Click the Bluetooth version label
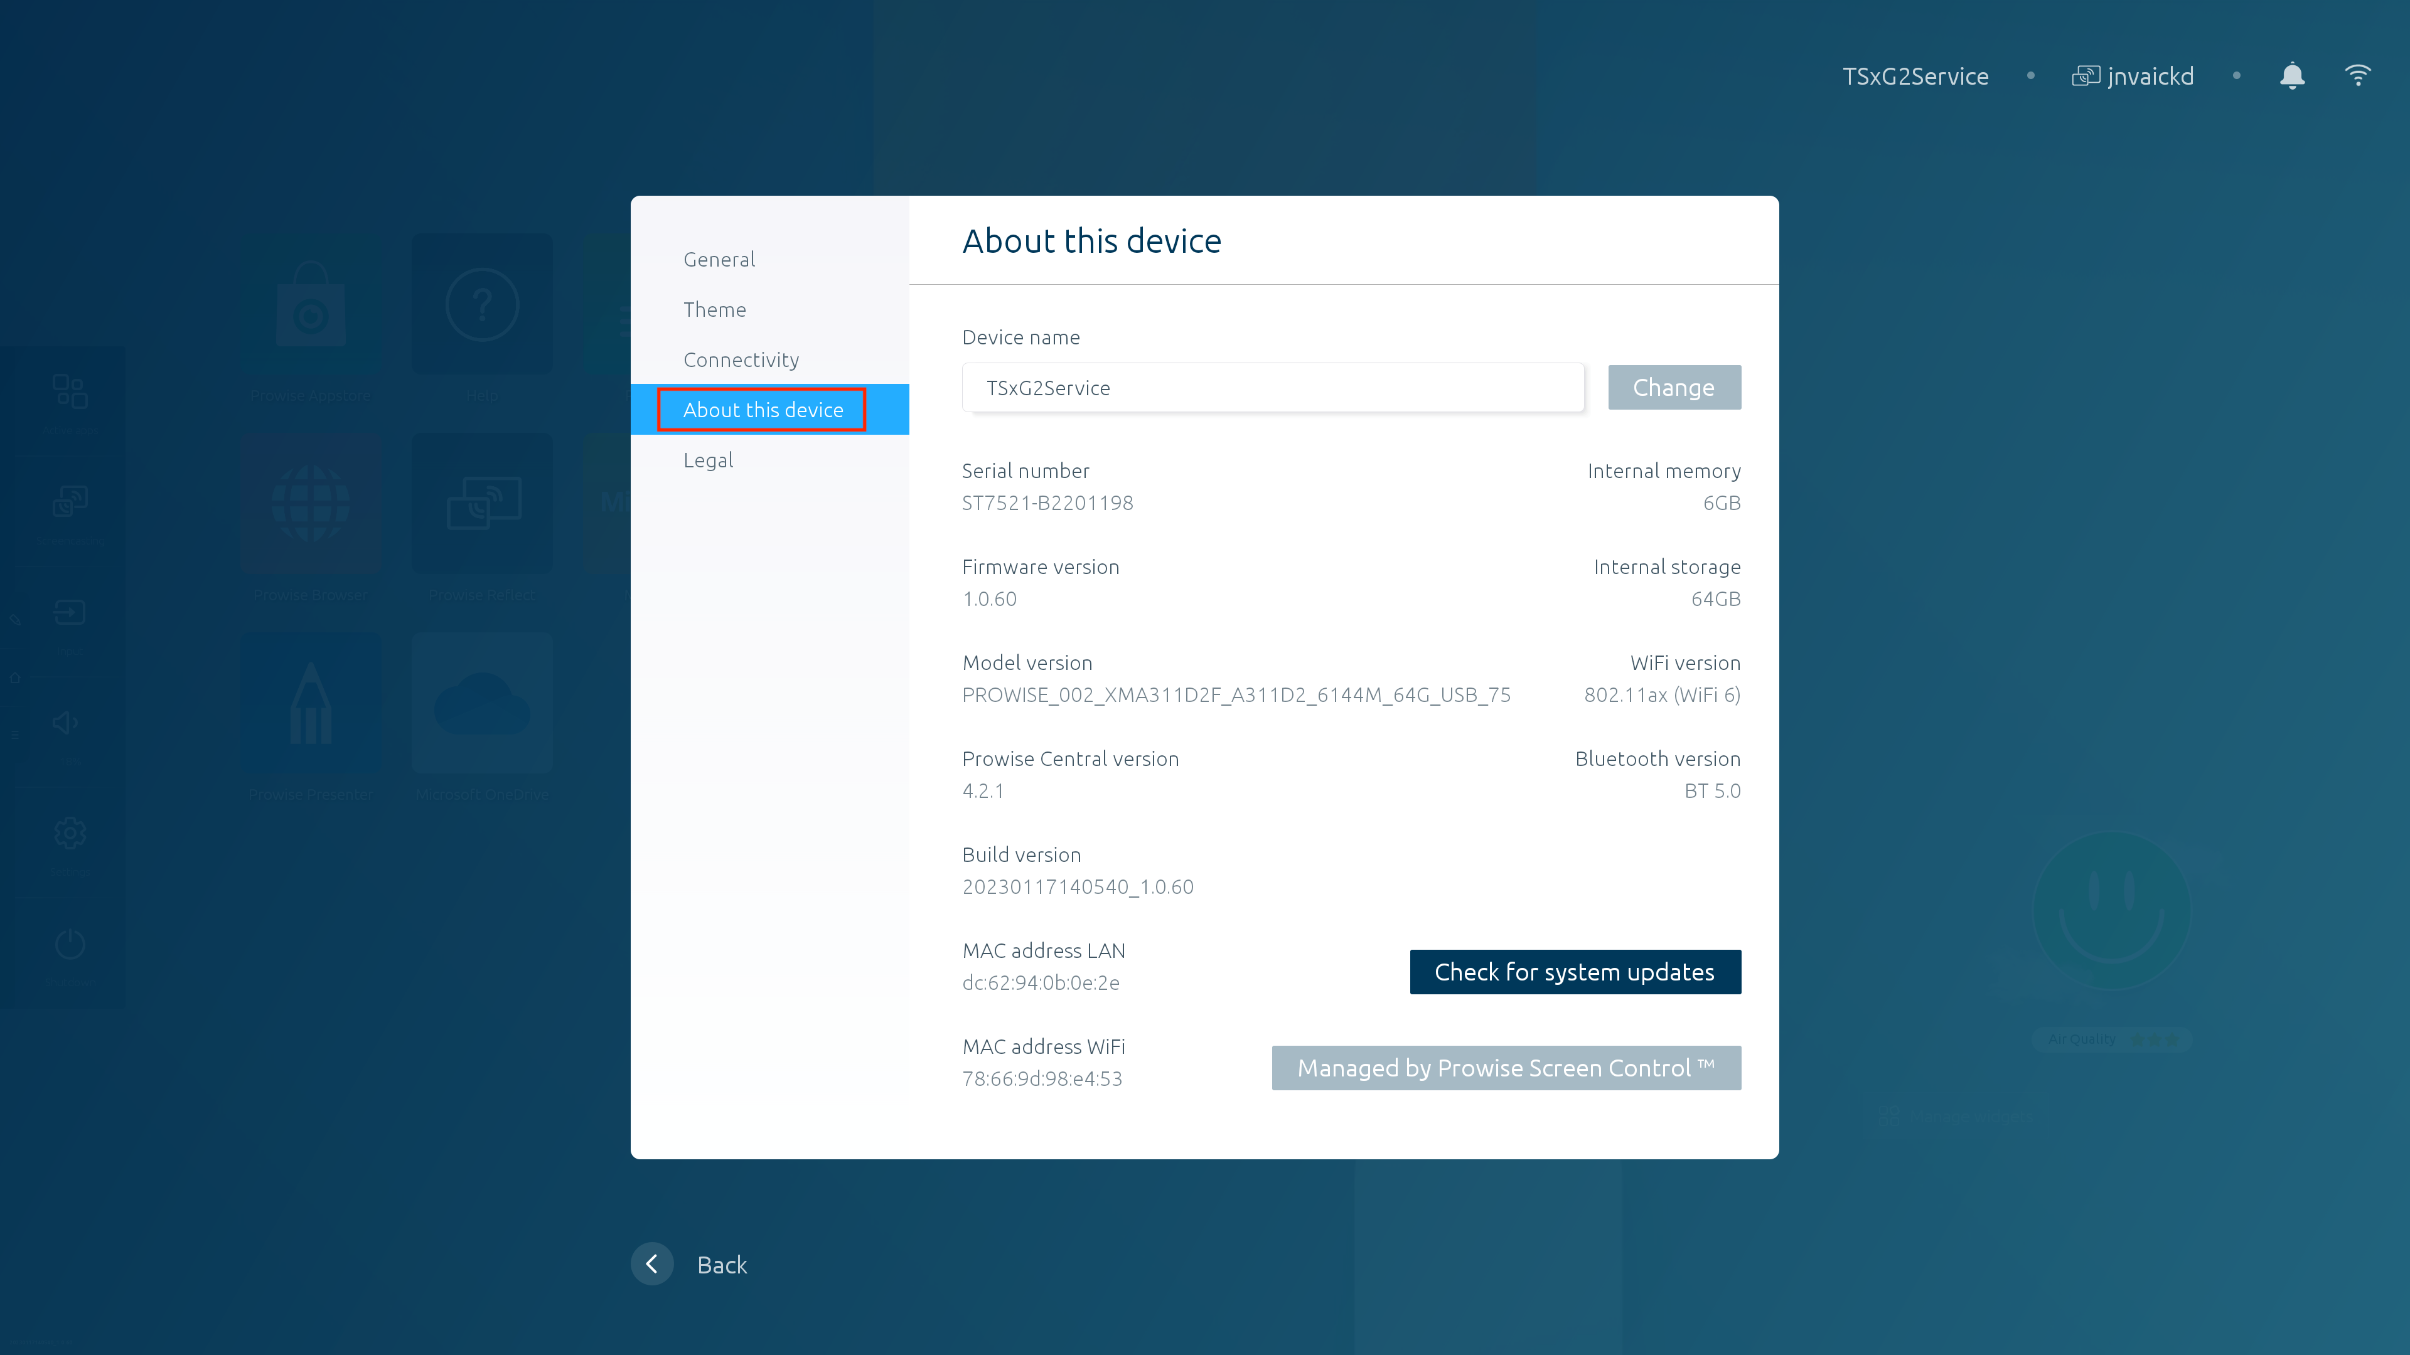2410x1355 pixels. point(1658,759)
